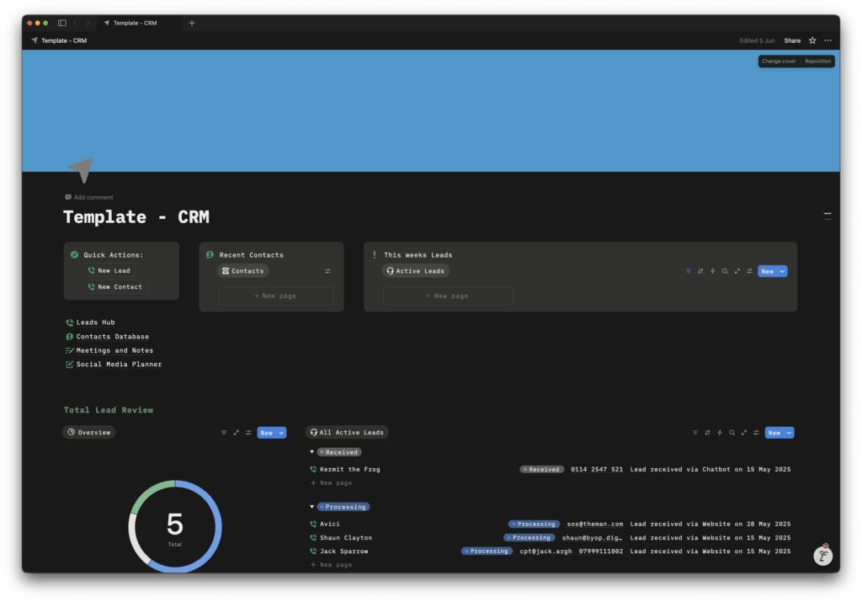This screenshot has width=862, height=602.
Task: Open view settings in the Recent Contacts panel
Action: coord(327,271)
